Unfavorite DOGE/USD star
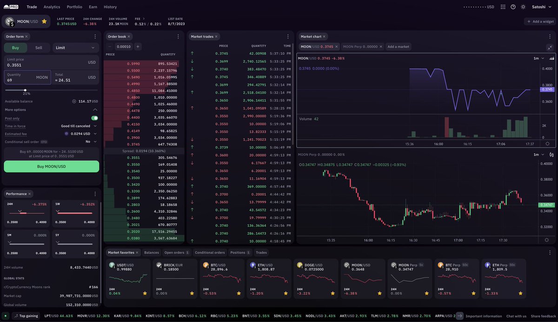558x322 pixels. [x=332, y=294]
